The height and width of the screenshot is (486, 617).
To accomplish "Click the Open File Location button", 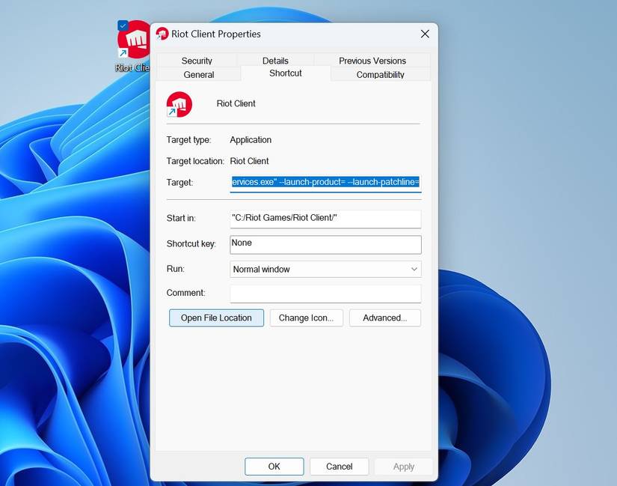I will tap(216, 318).
